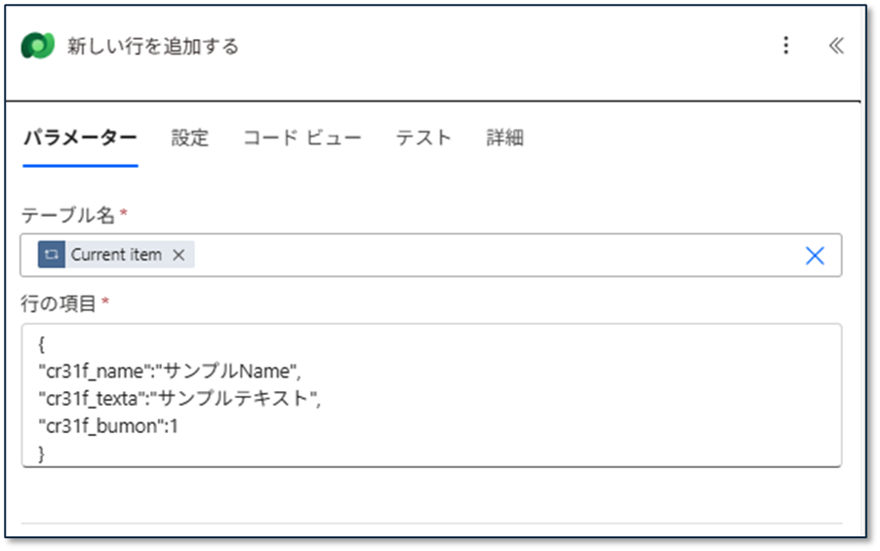
Task: Click the loop icon in Current item token
Action: pos(52,255)
